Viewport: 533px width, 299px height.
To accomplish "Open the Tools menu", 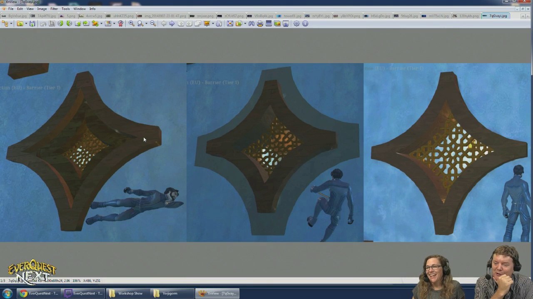I will coord(66,9).
